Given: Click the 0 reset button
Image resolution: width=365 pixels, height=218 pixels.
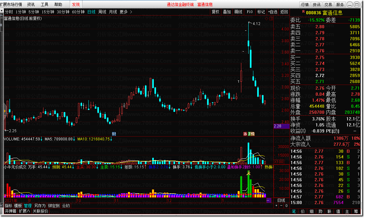Looking at the screenshot, I should pyautogui.click(x=286, y=206).
